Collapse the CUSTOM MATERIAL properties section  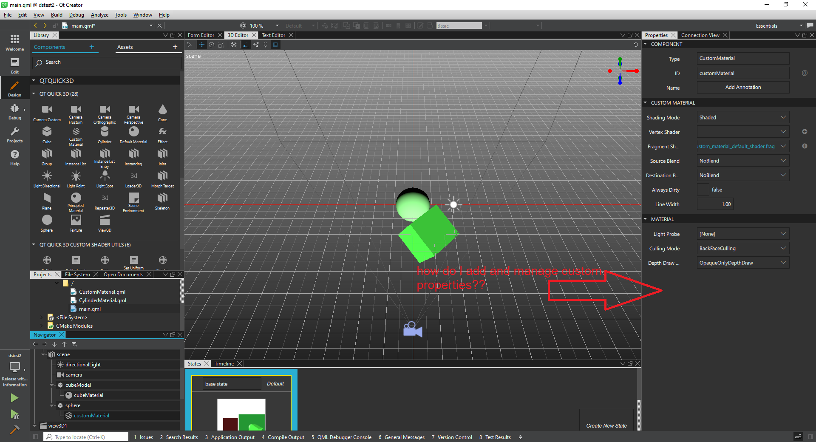click(x=645, y=103)
